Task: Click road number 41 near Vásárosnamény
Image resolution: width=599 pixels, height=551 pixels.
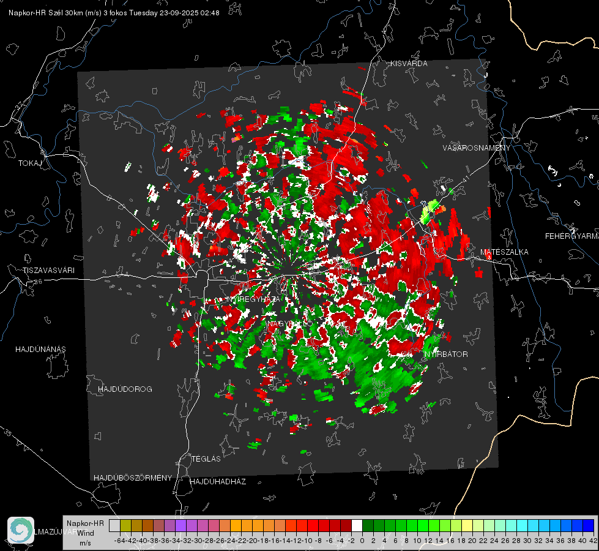Action: click(465, 179)
